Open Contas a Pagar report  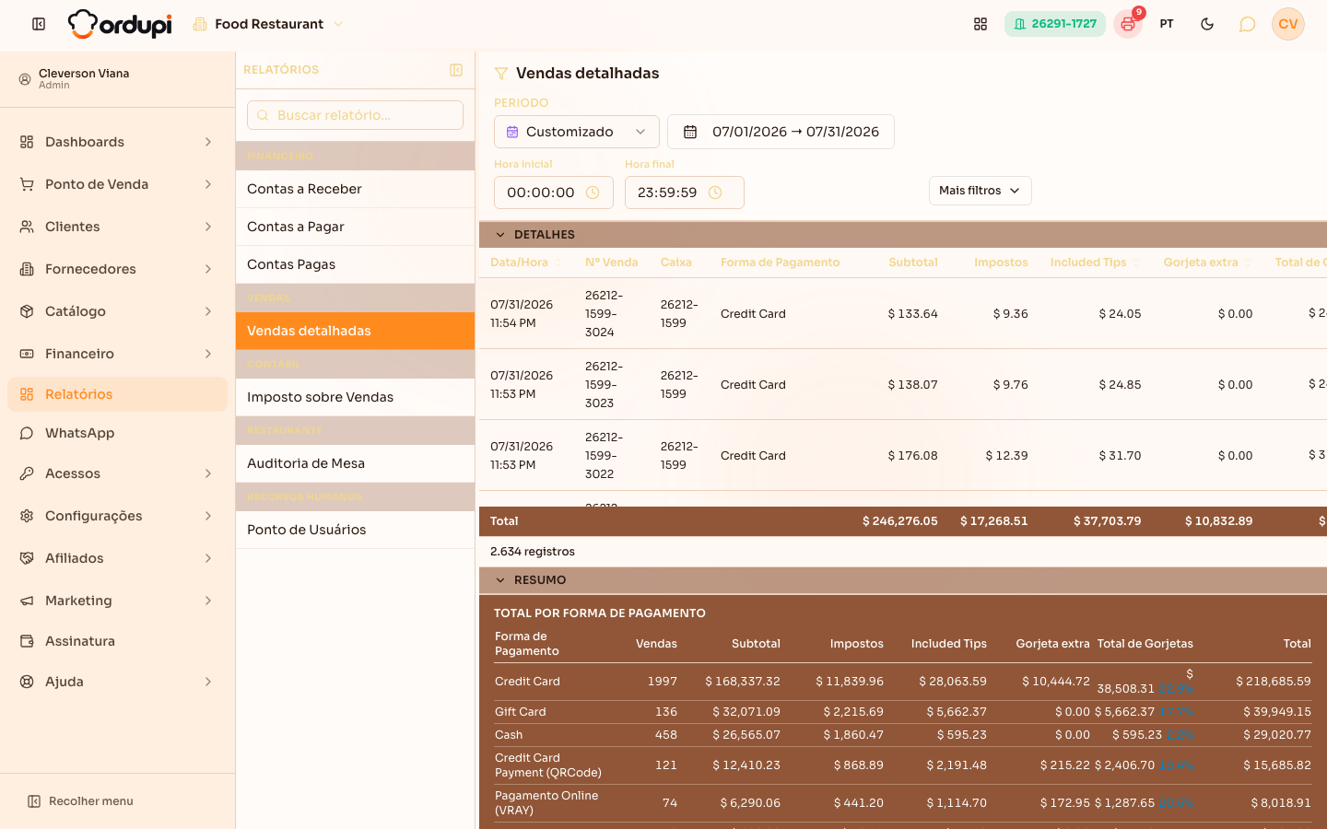355,227
